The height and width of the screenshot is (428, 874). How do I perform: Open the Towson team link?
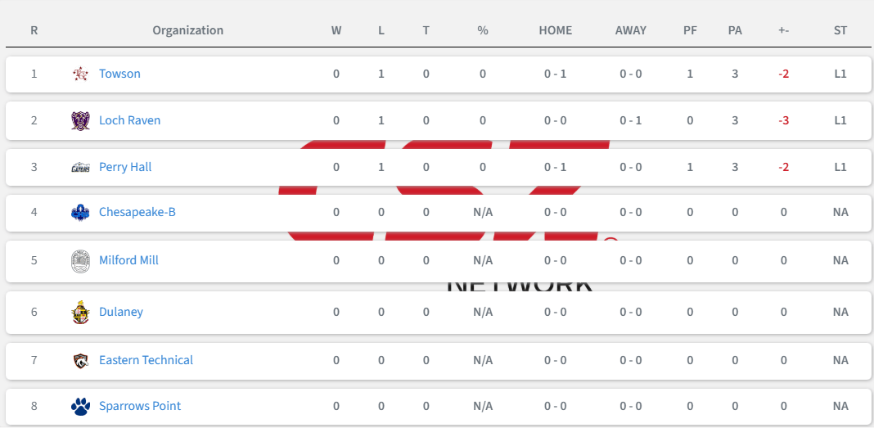(119, 74)
